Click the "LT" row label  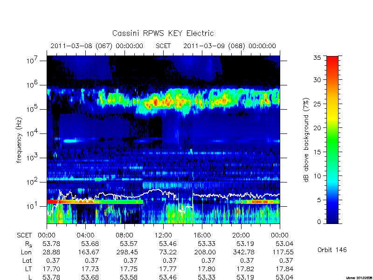pos(28,269)
